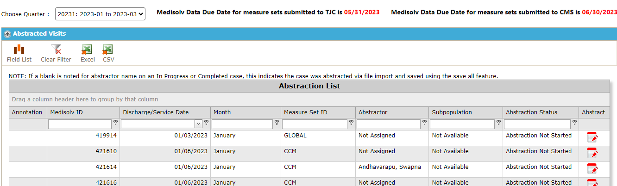
Task: Click the Abstractor filter text box
Action: point(389,124)
